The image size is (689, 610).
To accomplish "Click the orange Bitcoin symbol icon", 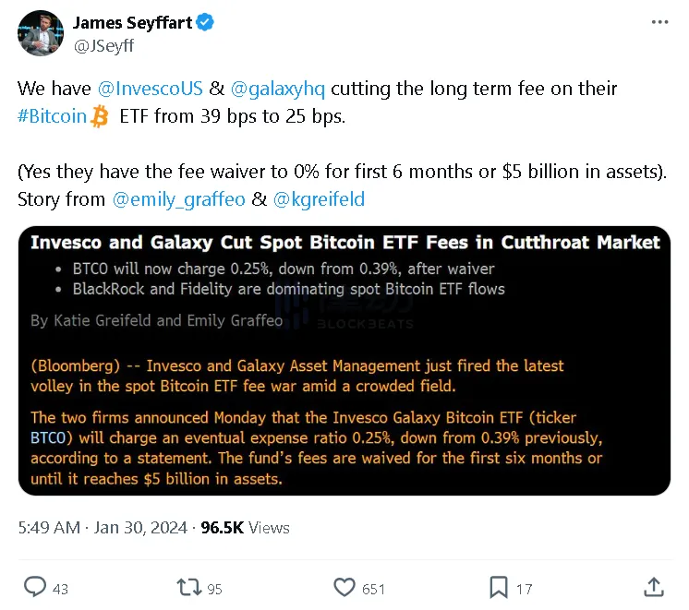I will tap(101, 117).
